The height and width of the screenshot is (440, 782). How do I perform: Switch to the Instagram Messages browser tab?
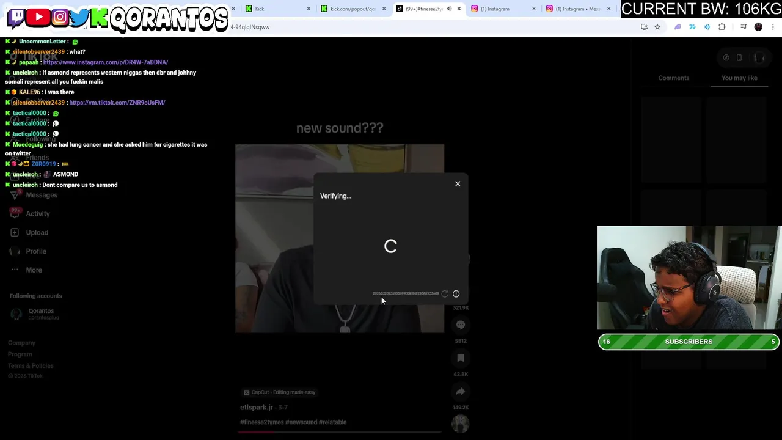click(577, 9)
